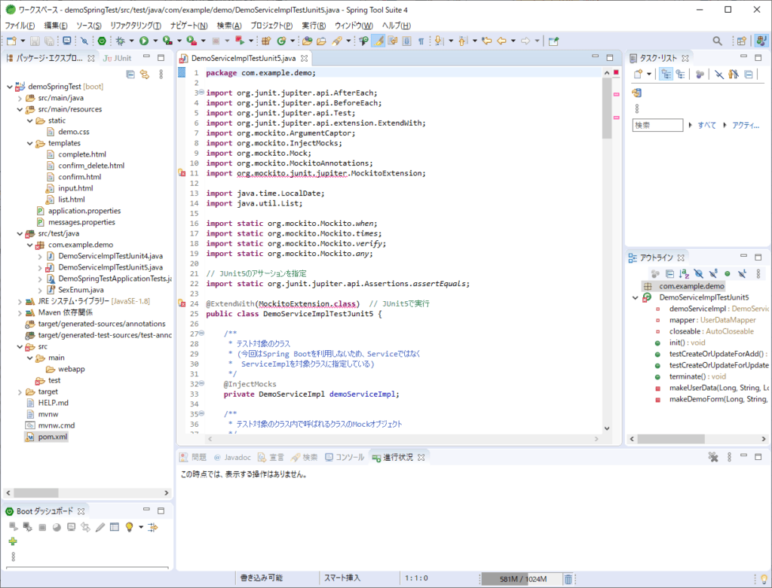772x588 pixels.
Task: Click the Open Perspective icon
Action: 742,41
